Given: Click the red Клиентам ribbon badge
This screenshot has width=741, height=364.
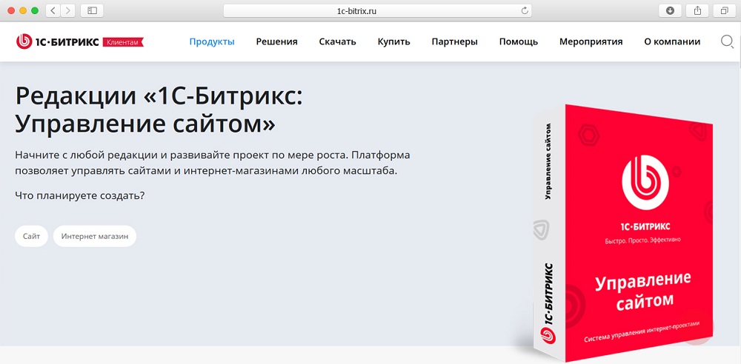Looking at the screenshot, I should pos(122,42).
